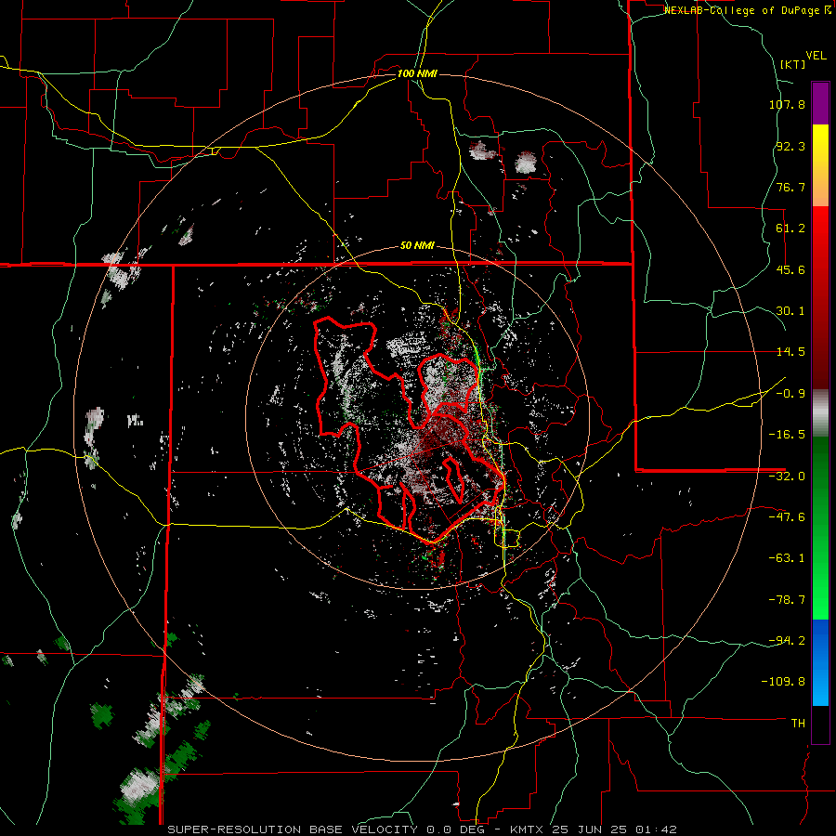Click the NEXLAB-College of DuPage label

(x=743, y=10)
